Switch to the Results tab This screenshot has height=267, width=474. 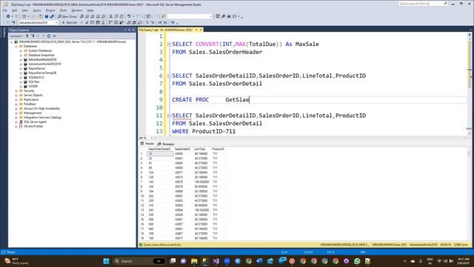coord(147,144)
